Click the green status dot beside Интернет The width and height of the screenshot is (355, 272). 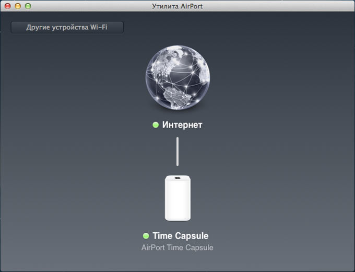pyautogui.click(x=156, y=125)
